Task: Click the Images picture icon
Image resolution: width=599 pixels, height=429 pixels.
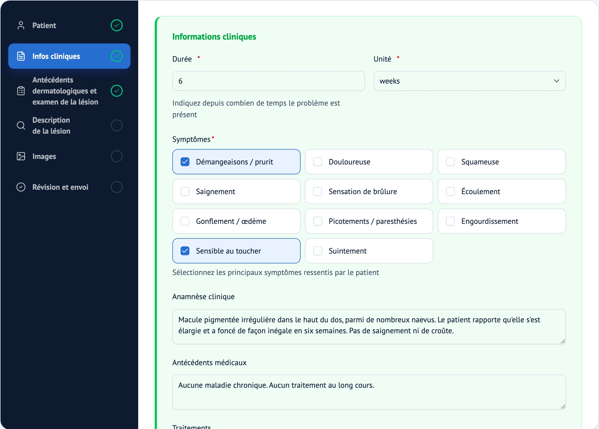Action: coord(21,156)
